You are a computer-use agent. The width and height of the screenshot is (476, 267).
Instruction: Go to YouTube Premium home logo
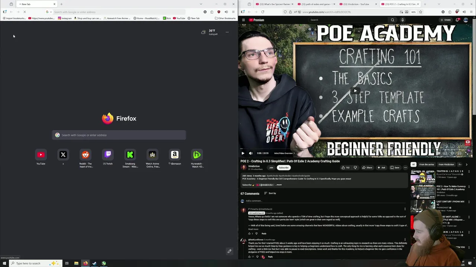pos(257,20)
